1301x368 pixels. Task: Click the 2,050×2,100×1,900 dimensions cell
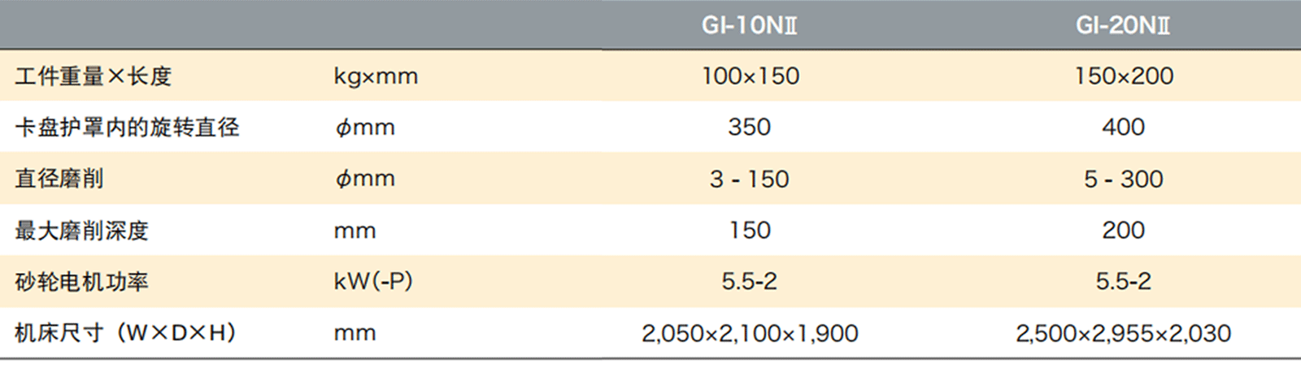pyautogui.click(x=749, y=333)
